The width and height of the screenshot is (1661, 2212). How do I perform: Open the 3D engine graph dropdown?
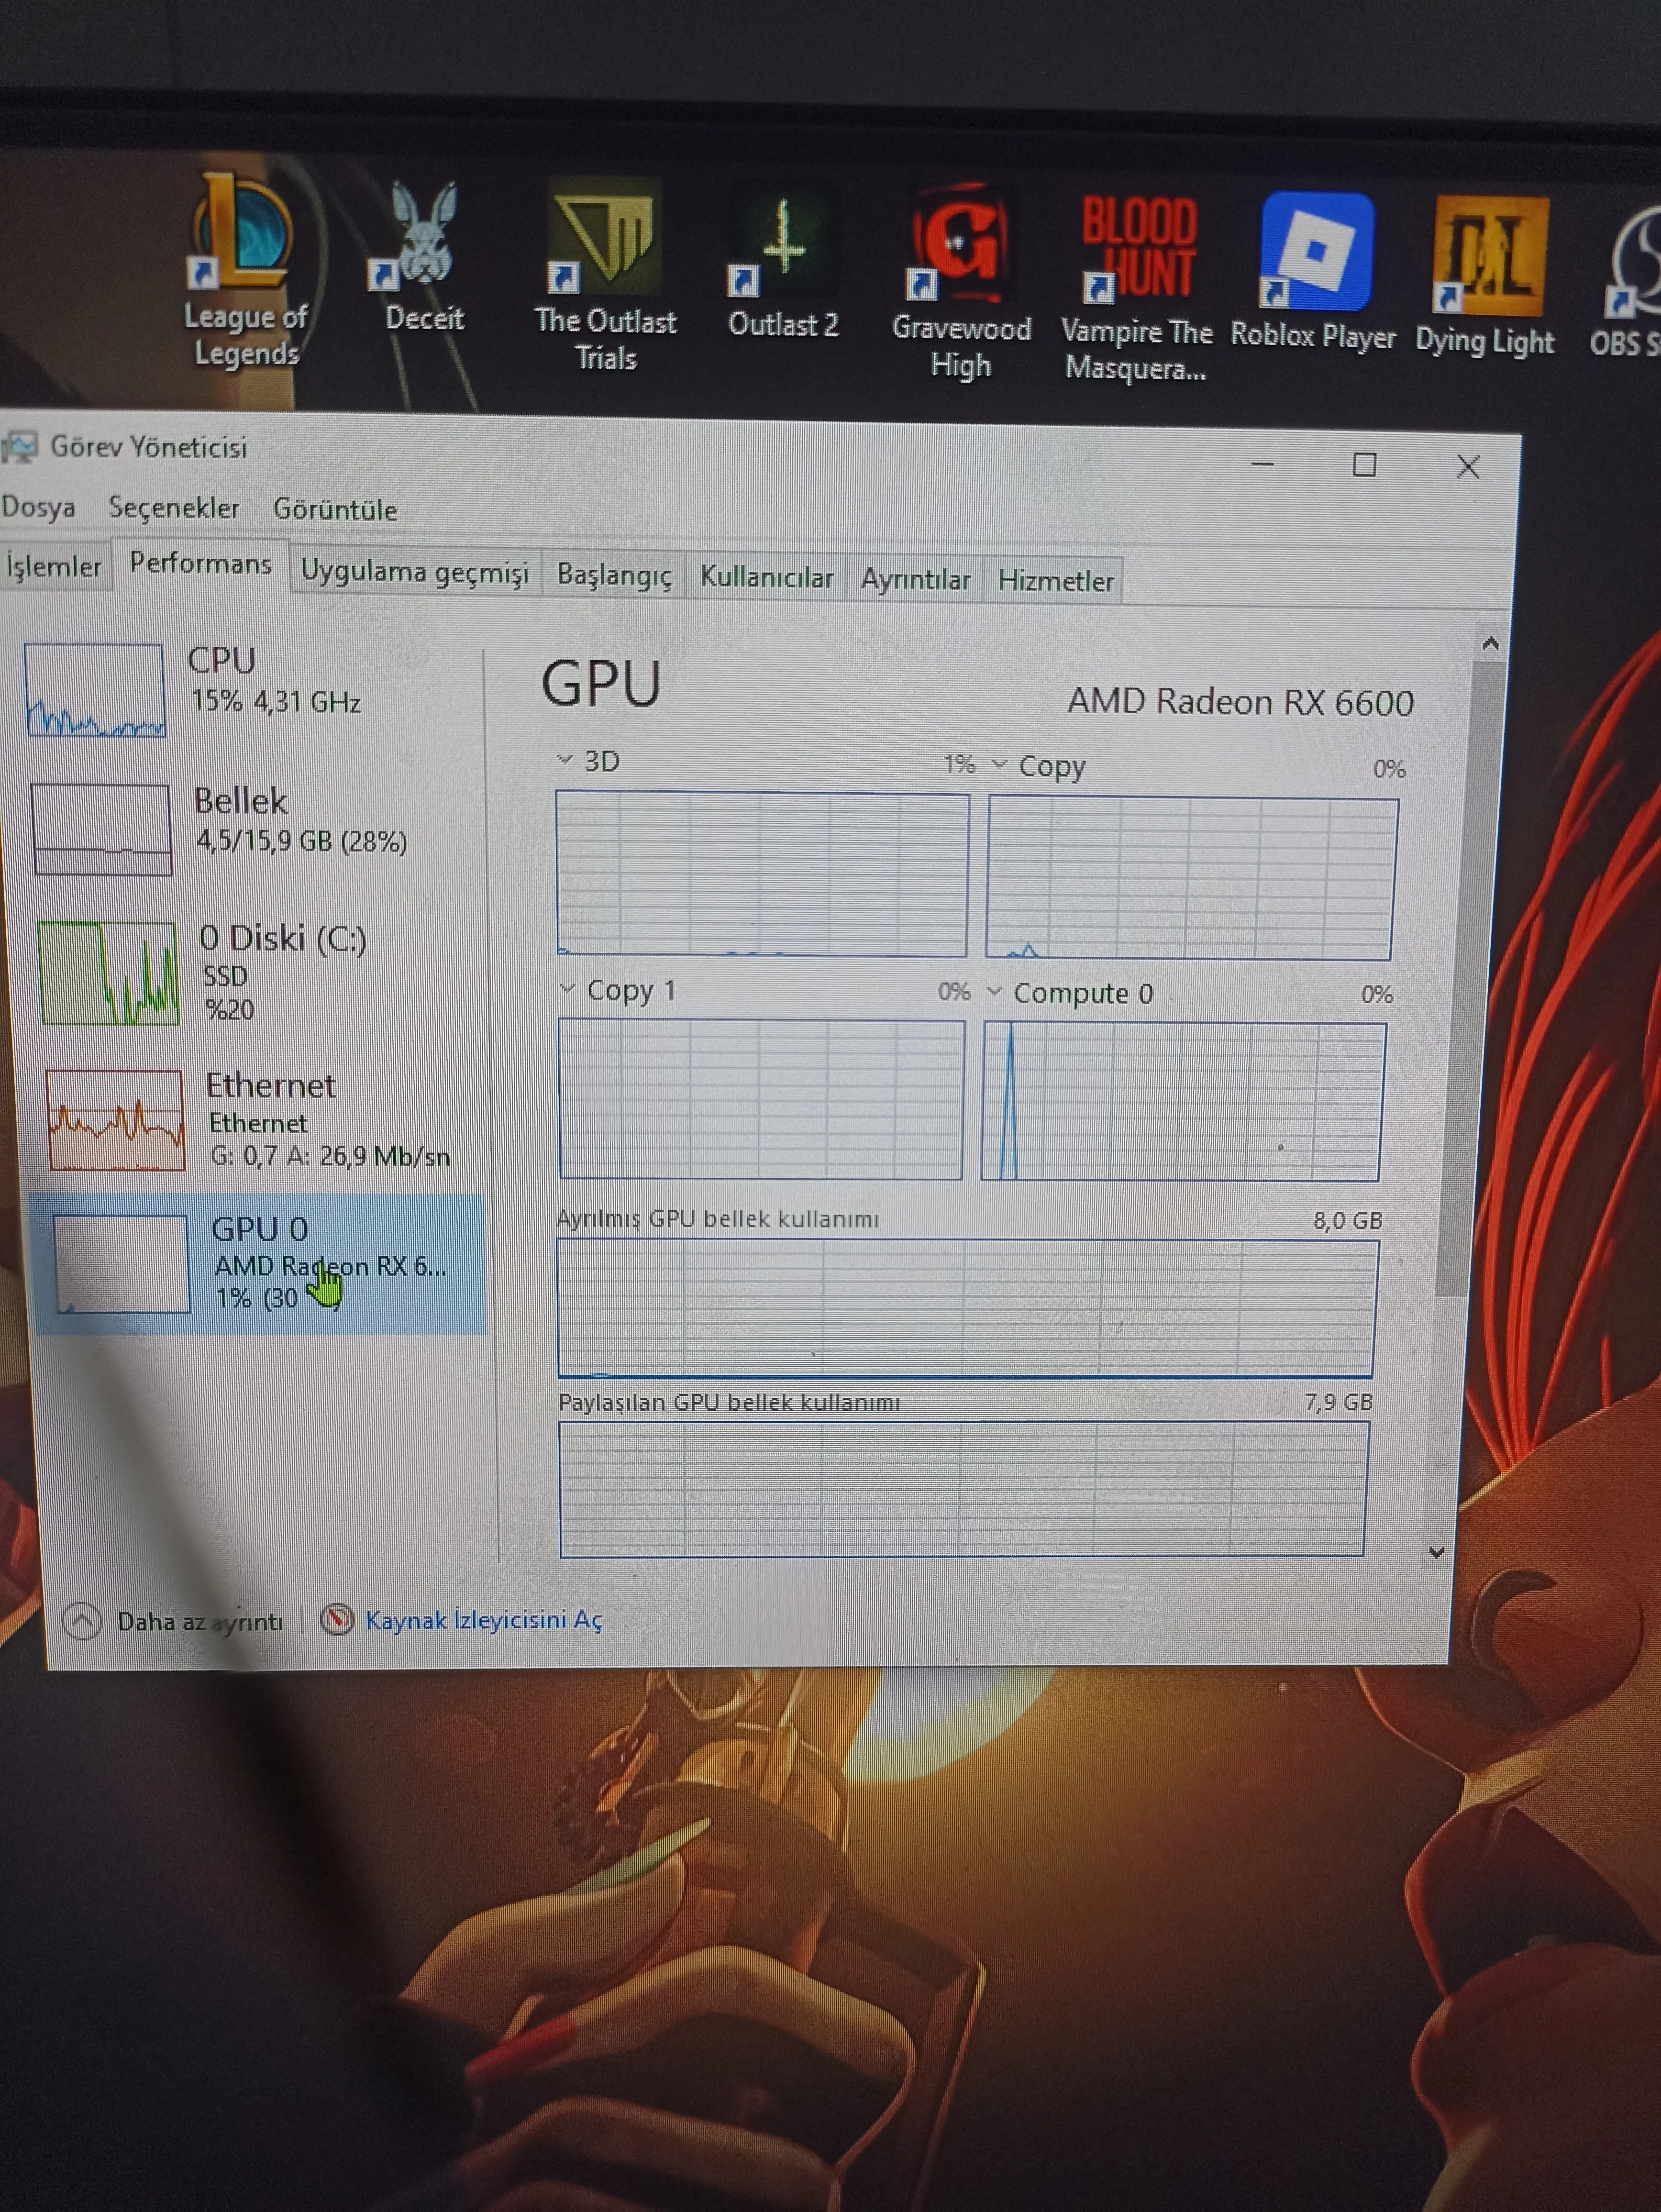[565, 760]
